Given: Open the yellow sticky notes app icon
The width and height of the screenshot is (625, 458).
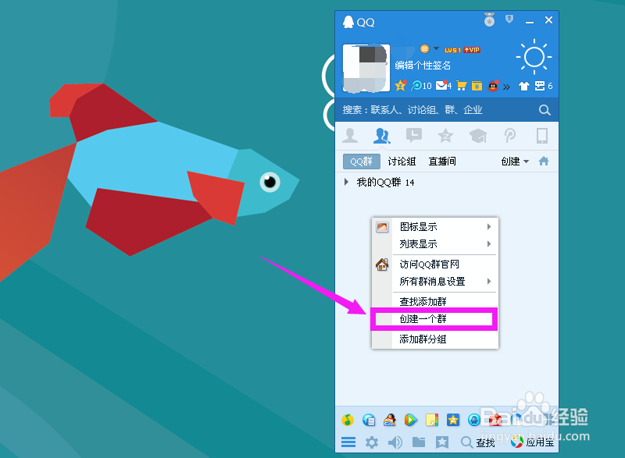Looking at the screenshot, I should click(432, 420).
